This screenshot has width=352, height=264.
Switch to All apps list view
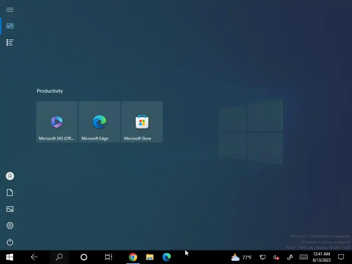(x=10, y=42)
